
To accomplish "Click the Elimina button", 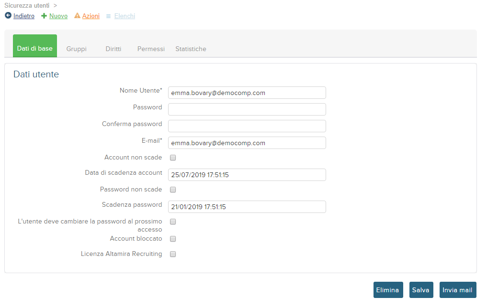I will pyautogui.click(x=388, y=290).
